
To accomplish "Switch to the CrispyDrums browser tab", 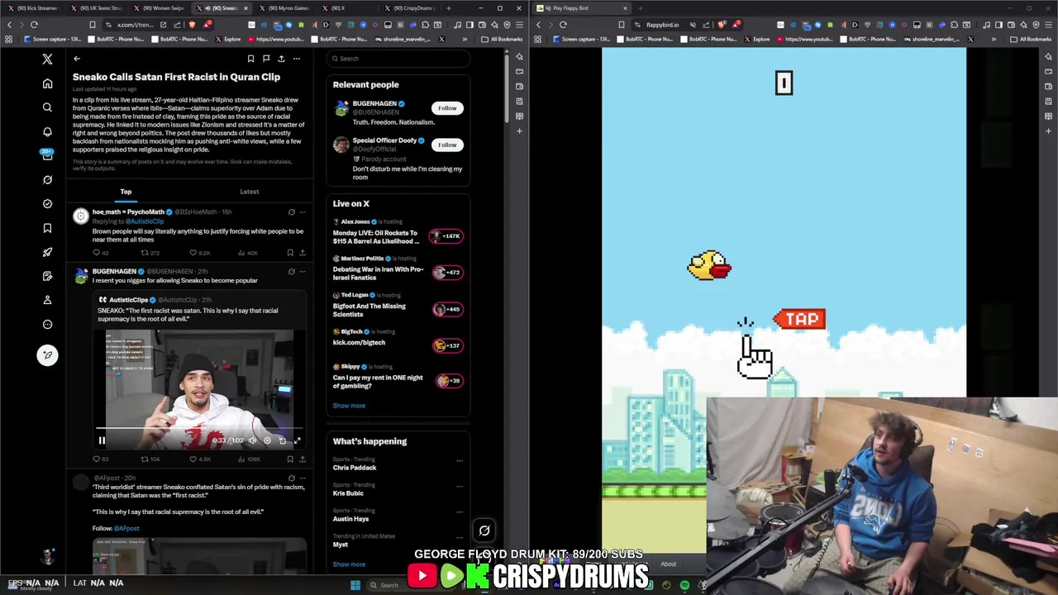I will point(409,8).
